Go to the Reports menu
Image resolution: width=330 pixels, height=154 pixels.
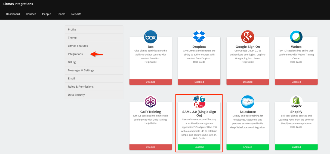tap(76, 14)
